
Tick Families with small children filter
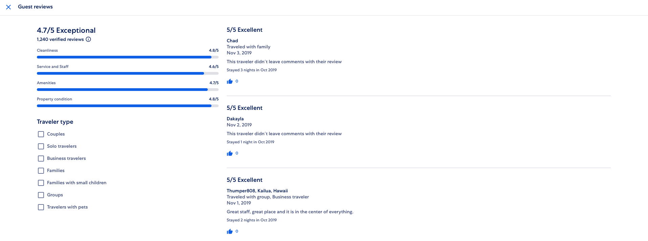coord(41,183)
